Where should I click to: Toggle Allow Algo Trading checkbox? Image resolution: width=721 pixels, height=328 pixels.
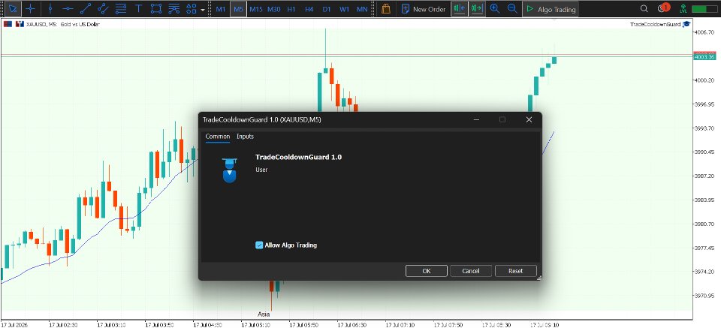(x=259, y=245)
